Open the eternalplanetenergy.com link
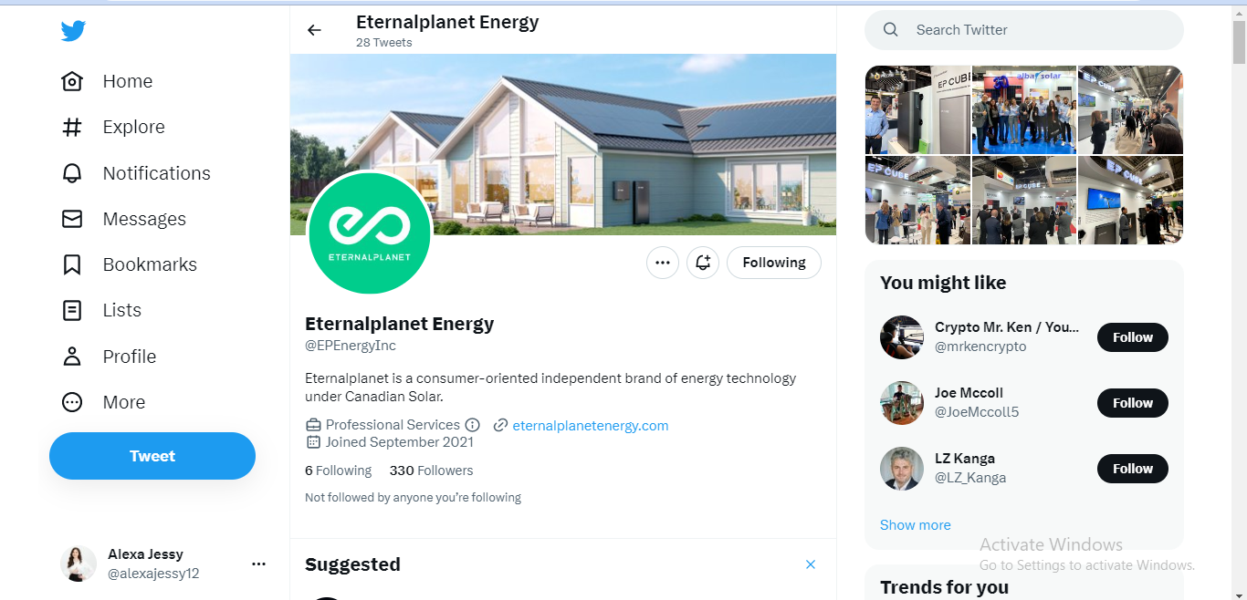This screenshot has height=600, width=1247. 591,425
